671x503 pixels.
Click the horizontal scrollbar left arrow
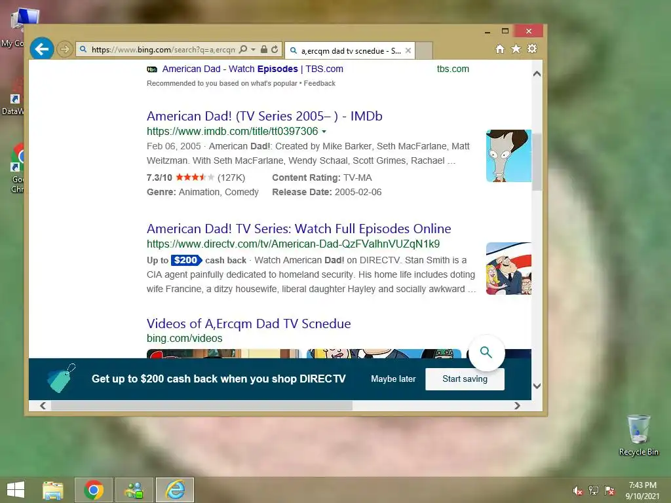click(x=43, y=405)
